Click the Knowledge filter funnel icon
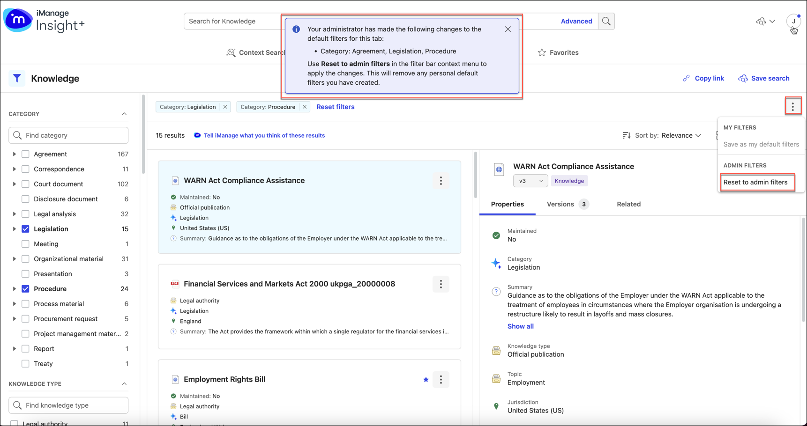 tap(17, 79)
